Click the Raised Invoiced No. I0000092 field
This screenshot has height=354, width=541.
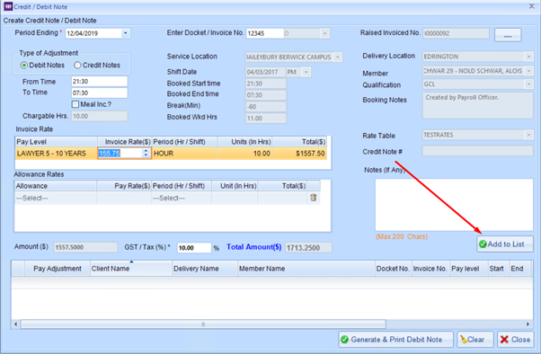point(456,33)
